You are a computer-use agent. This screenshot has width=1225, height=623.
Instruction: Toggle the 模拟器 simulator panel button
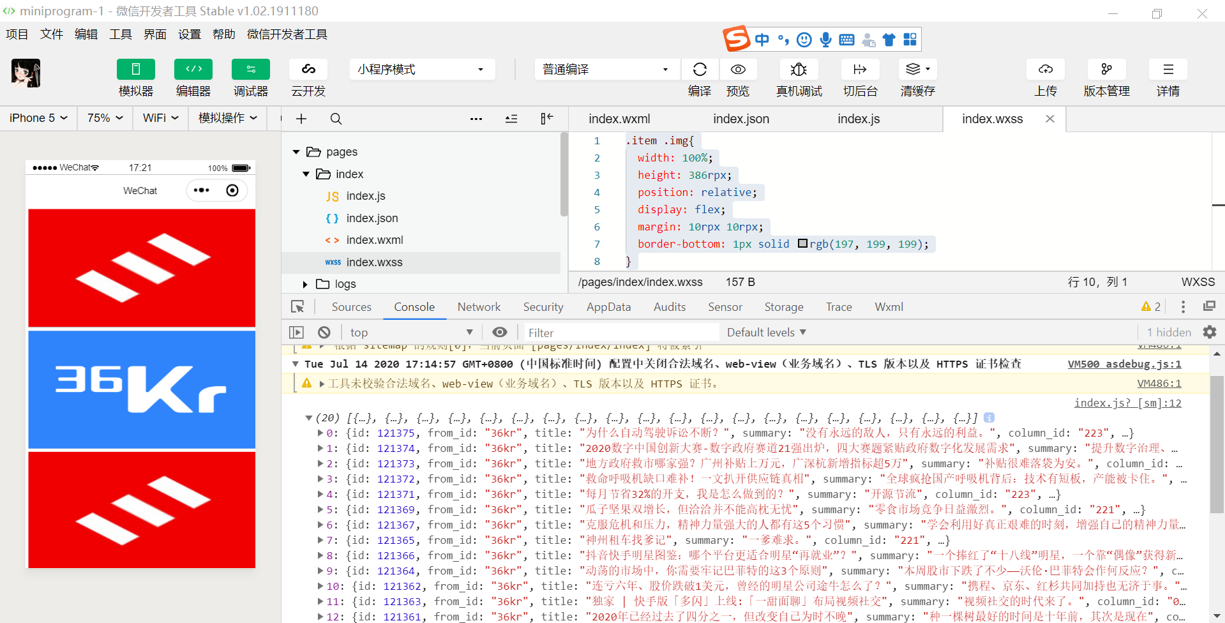pyautogui.click(x=136, y=70)
